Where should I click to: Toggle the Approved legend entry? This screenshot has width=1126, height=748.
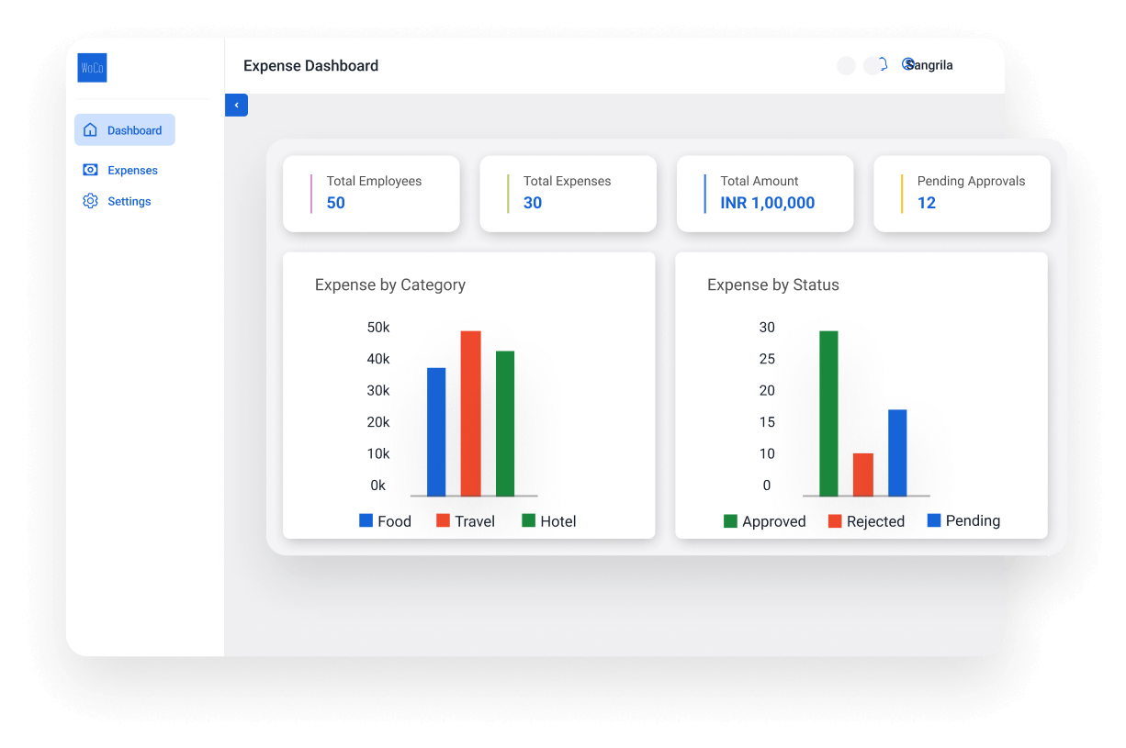pos(764,521)
